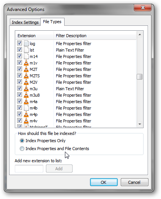Select the m3u playlist cone icon
The height and width of the screenshot is (199, 161).
(x=26, y=88)
